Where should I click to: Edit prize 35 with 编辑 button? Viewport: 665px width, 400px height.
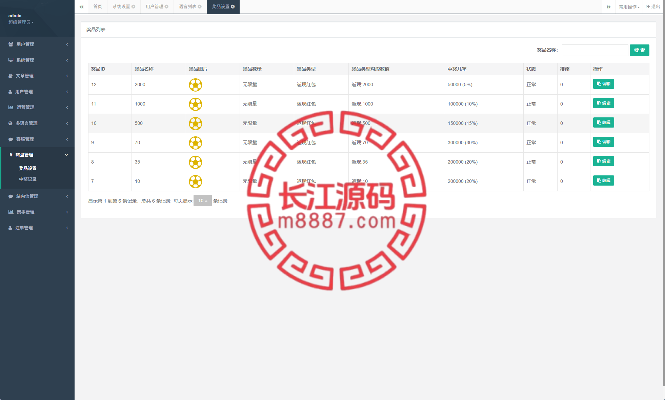[603, 161]
